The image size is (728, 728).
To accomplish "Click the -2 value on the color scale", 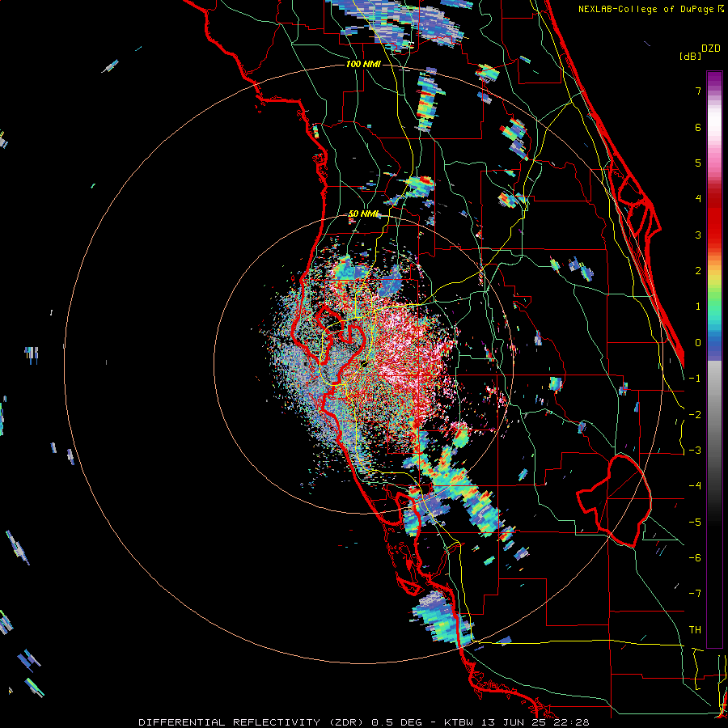I will pyautogui.click(x=695, y=415).
